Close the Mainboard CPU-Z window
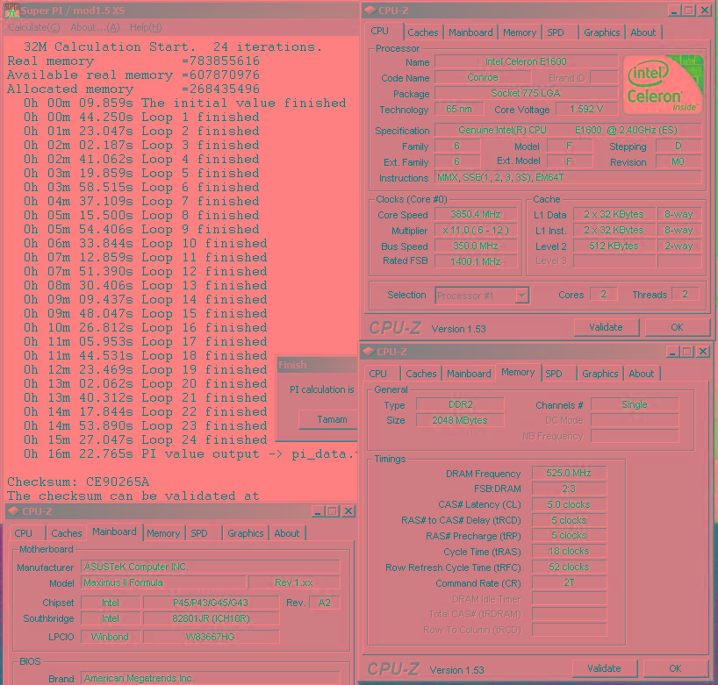The height and width of the screenshot is (685, 718). [x=348, y=511]
